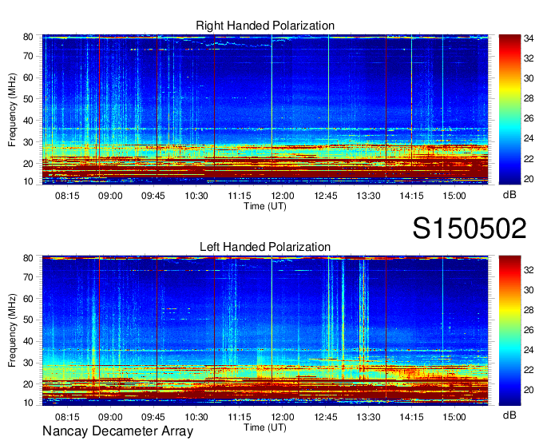The height and width of the screenshot is (441, 543).
Task: Click the 20 frequency tick on top plot
Action: pos(28,164)
